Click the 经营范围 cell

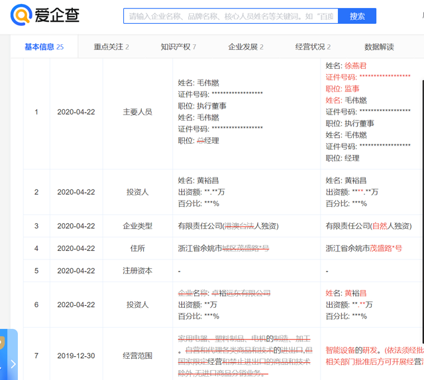point(137,356)
